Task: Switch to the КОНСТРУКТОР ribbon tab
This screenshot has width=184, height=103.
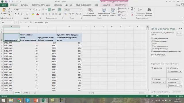Action: click(x=121, y=5)
